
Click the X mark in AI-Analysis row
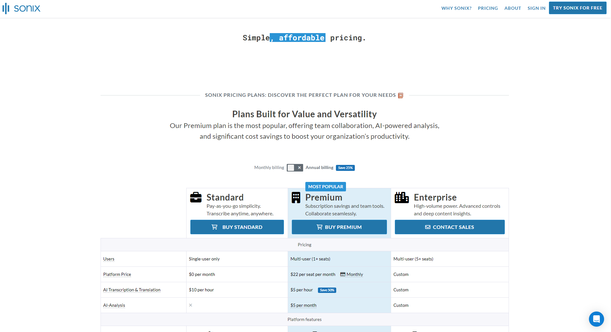pyautogui.click(x=191, y=305)
